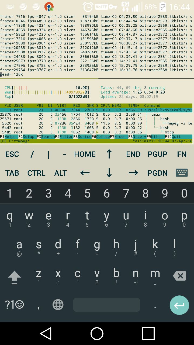194x345 pixels.
Task: Select F4 Filter in htop
Action: (64, 137)
